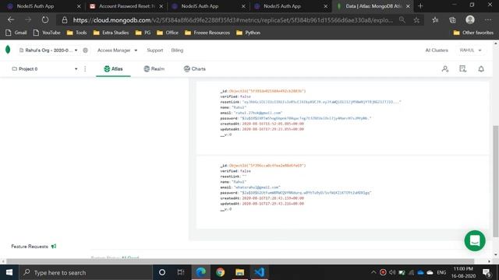Switch to the Atlas tab
This screenshot has height=280, width=499.
pos(113,69)
